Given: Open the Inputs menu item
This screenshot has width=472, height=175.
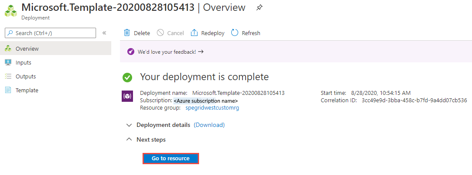Looking at the screenshot, I should (23, 62).
